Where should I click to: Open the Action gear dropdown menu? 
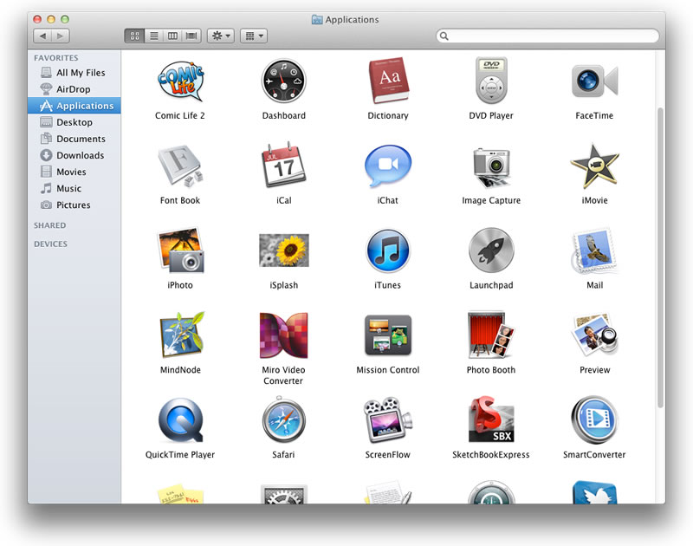(x=220, y=36)
